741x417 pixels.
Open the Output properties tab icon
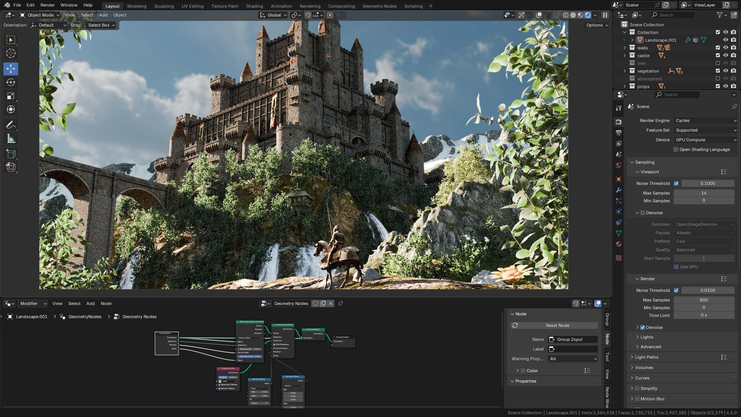coord(619,132)
